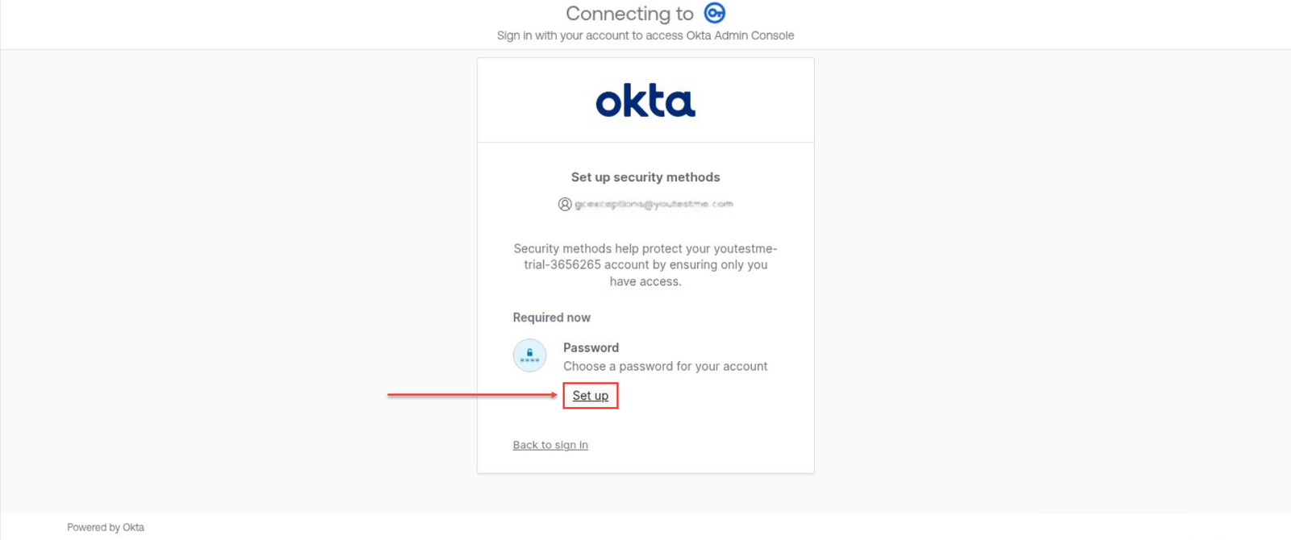Open the Set up password link

click(x=591, y=396)
